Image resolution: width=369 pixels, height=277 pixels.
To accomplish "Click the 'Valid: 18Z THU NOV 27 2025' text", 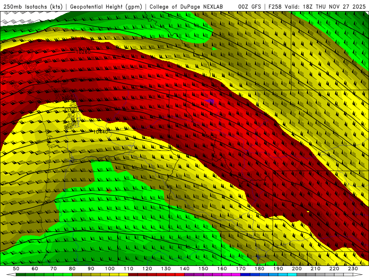I will (x=325, y=7).
